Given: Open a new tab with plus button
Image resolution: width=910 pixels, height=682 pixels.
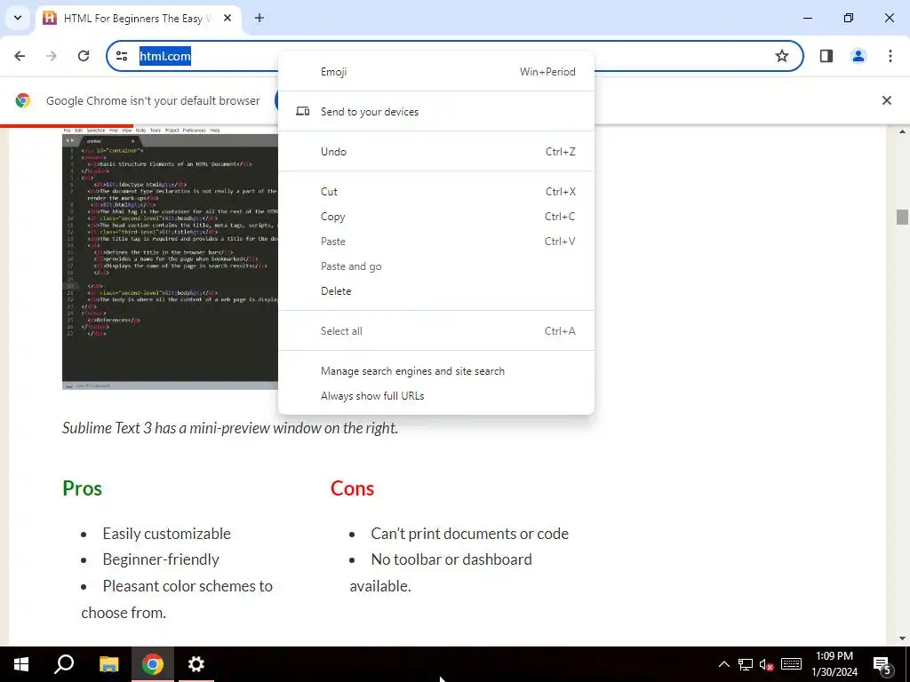Looking at the screenshot, I should [x=259, y=18].
